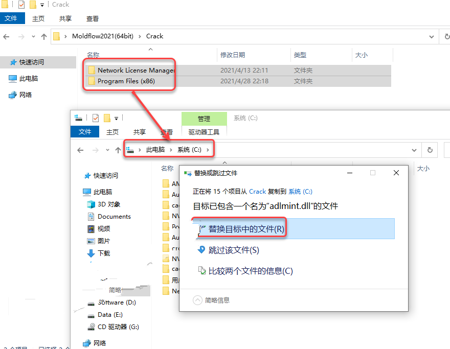Open the 文件 tab in the Crack window
The height and width of the screenshot is (349, 450).
pos(11,18)
